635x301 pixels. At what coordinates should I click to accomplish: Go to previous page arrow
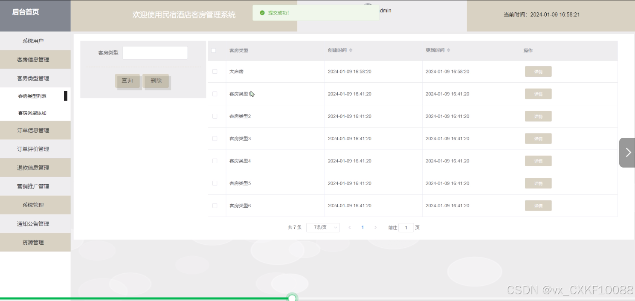point(350,228)
